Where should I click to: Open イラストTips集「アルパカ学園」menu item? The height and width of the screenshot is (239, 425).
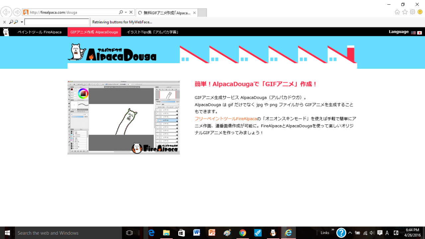coord(153,32)
